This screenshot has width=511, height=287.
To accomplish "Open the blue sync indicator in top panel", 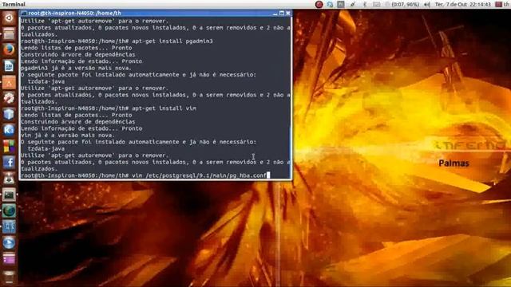I will 330,4.
